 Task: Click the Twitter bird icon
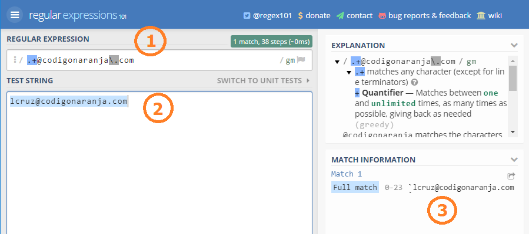coord(247,15)
